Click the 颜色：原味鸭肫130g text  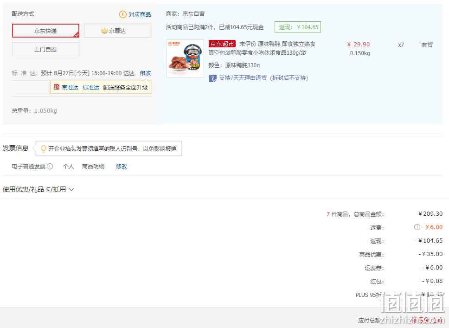234,65
